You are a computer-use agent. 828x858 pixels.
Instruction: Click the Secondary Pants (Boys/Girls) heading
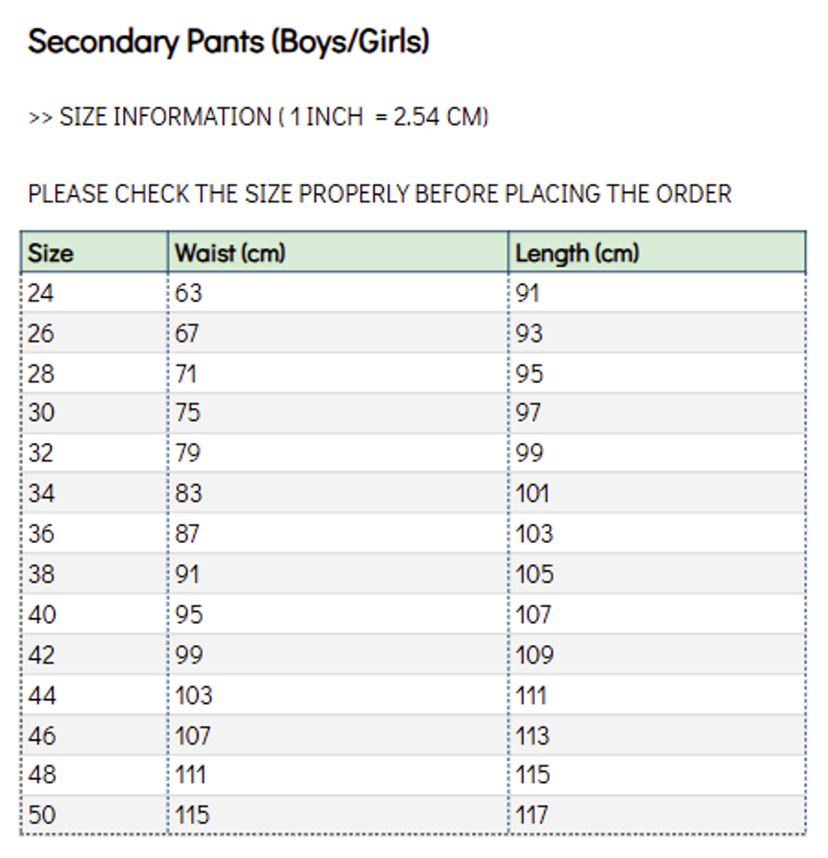pos(228,40)
